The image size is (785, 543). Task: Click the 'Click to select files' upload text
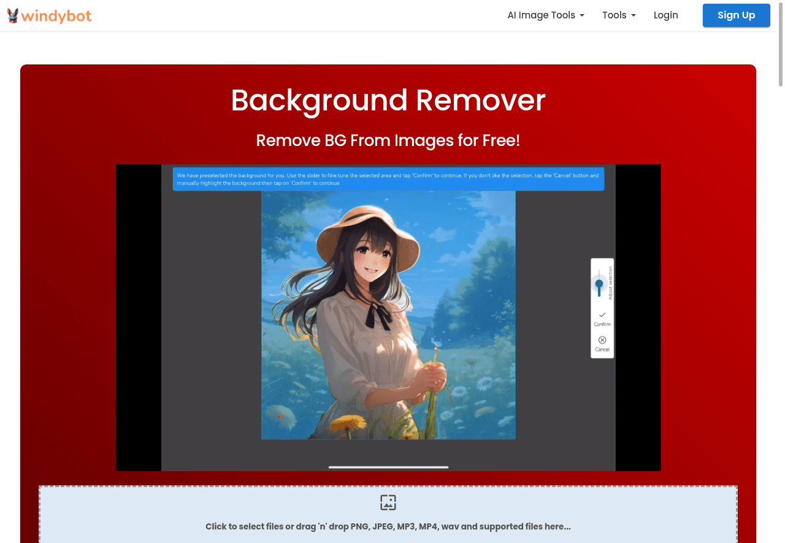click(388, 526)
